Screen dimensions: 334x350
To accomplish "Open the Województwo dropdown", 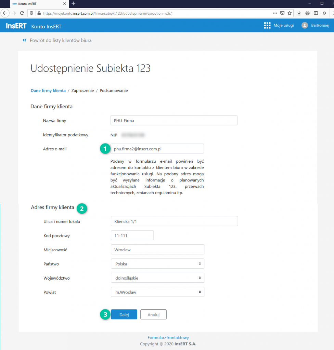I will point(157,278).
